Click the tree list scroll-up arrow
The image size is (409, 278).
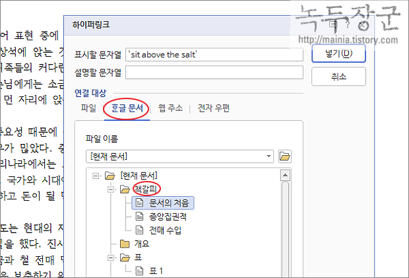[x=285, y=175]
